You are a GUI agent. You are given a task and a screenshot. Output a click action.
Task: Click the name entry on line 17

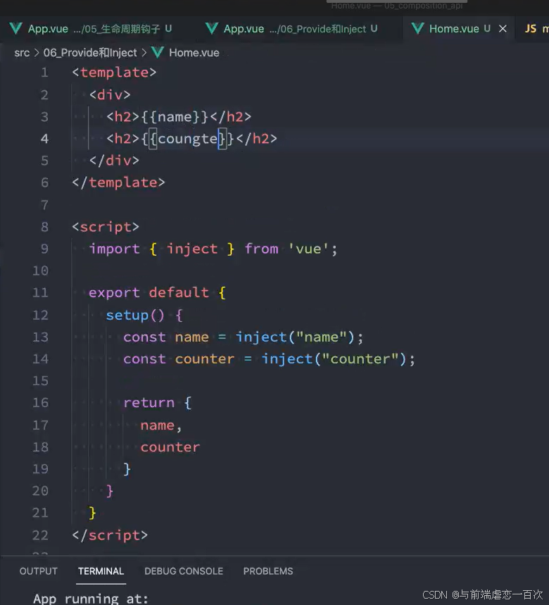(x=157, y=425)
